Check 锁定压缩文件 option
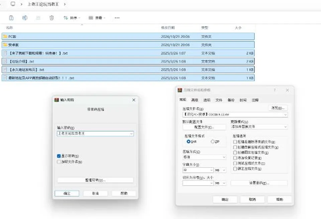This screenshot has width=321, height=219. [235, 169]
